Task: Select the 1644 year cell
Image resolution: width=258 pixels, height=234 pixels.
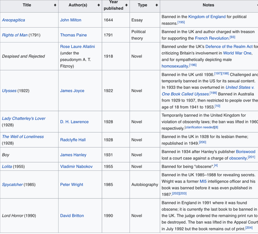Action: 116,20
